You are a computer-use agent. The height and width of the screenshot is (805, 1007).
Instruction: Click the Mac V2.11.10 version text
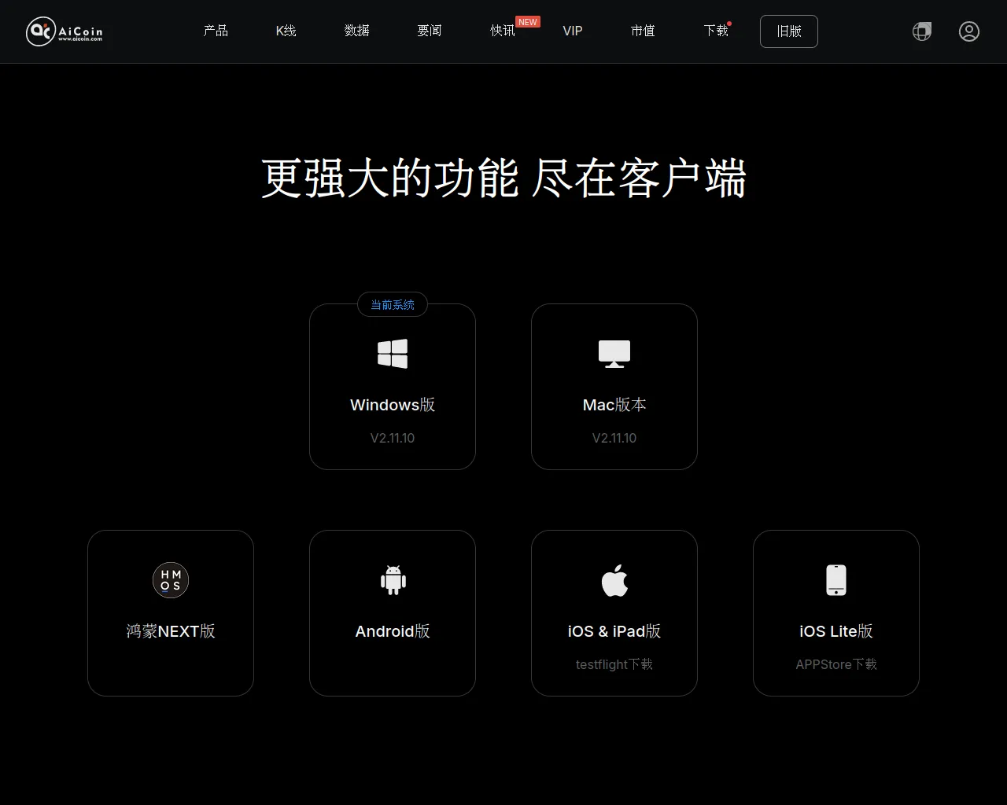tap(614, 438)
